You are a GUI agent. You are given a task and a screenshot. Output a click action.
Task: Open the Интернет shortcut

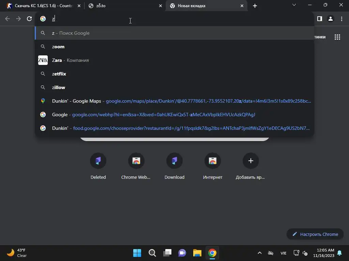coord(213,166)
